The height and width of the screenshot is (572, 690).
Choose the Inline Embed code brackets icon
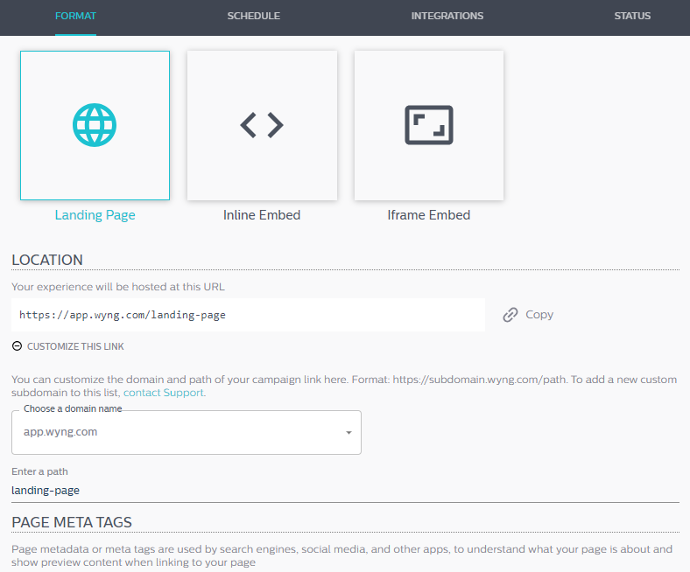point(262,125)
